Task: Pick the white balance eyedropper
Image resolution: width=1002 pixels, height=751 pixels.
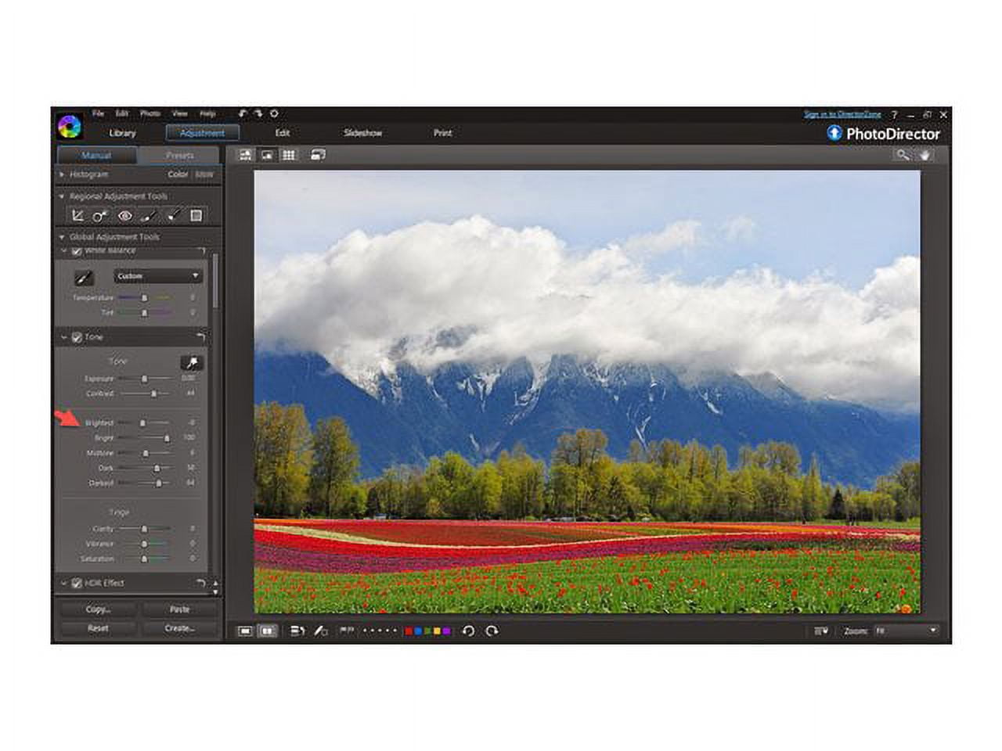Action: point(84,277)
